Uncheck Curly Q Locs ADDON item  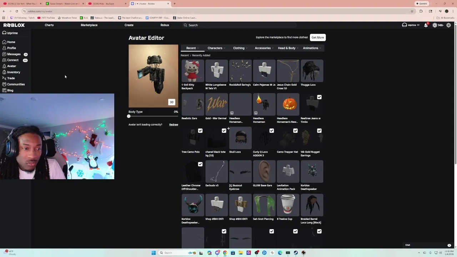[x=271, y=131]
